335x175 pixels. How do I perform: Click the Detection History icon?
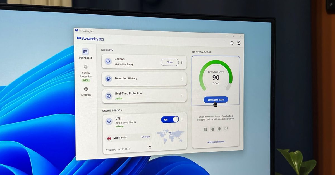point(108,79)
